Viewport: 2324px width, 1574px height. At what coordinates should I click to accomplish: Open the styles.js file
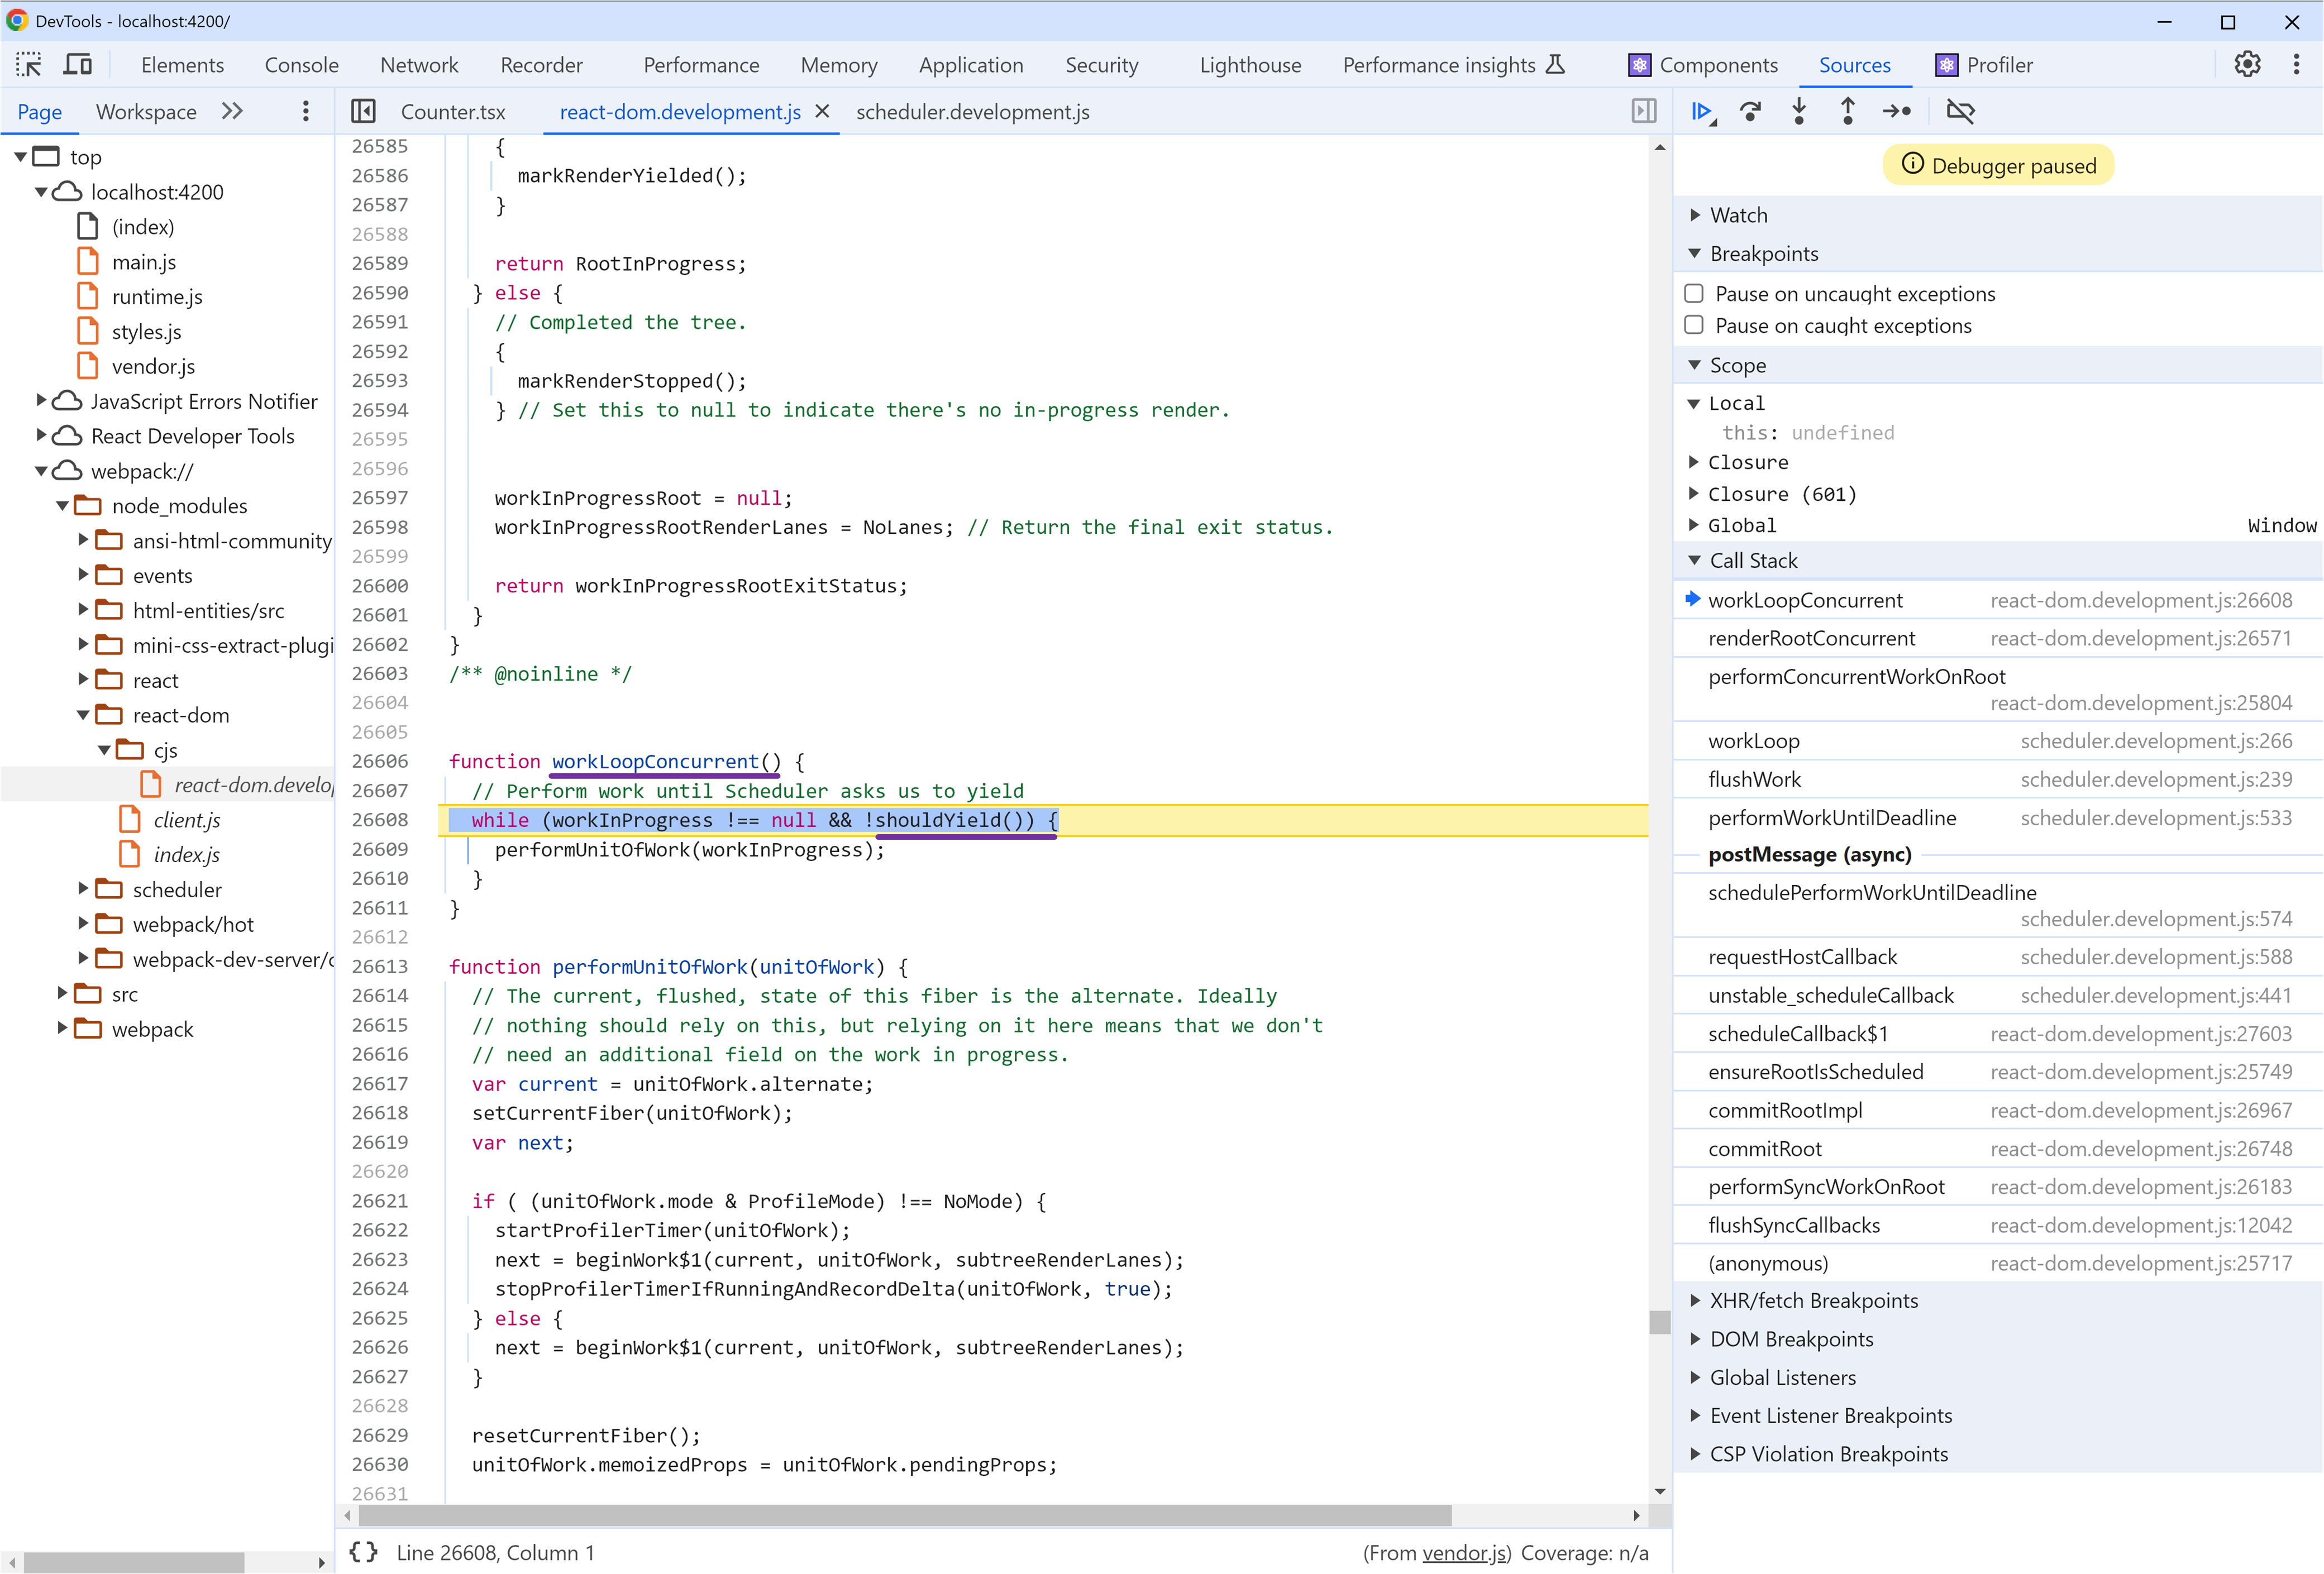pos(146,332)
